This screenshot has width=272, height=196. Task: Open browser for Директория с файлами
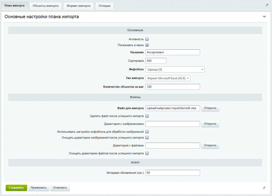click(210, 145)
